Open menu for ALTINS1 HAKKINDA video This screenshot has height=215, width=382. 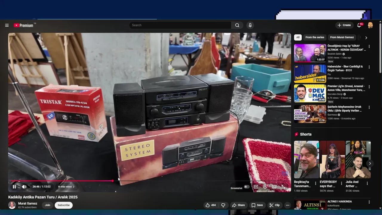[x=369, y=202]
